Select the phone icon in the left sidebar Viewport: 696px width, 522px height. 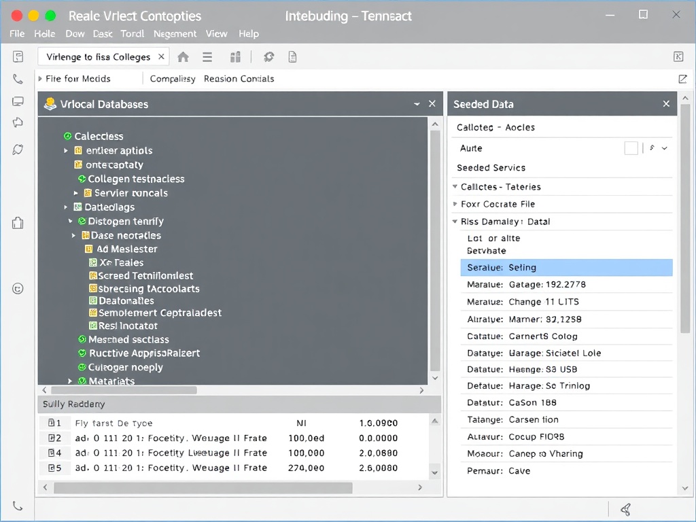click(x=18, y=79)
